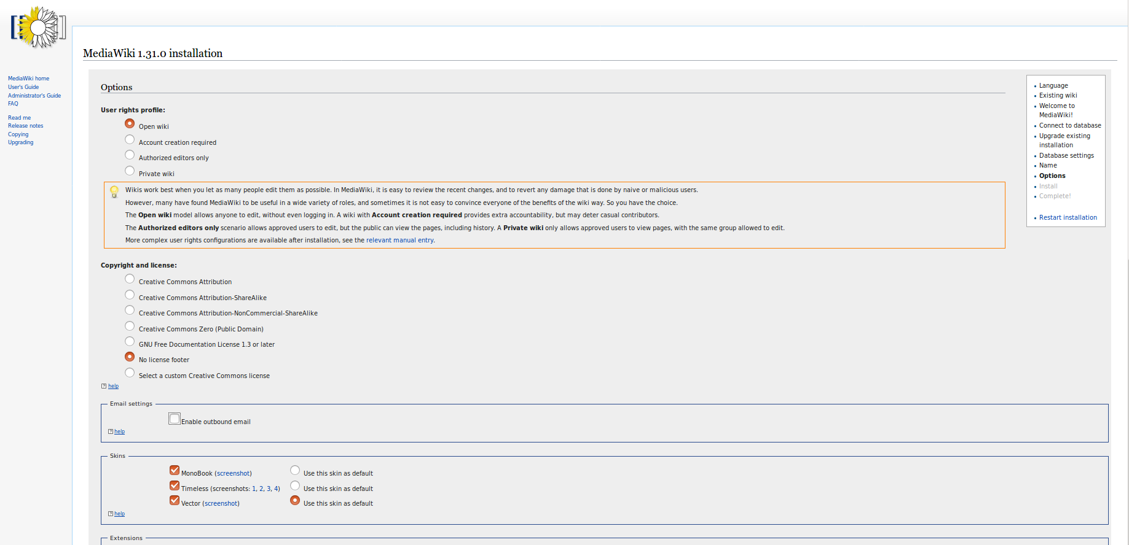
Task: Choose Creative Commons Attribution-ShareAlike license
Action: [x=130, y=295]
